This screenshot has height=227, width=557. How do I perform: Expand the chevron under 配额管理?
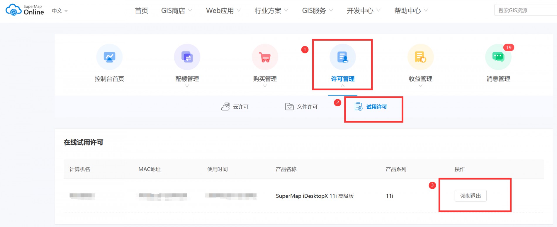click(187, 86)
